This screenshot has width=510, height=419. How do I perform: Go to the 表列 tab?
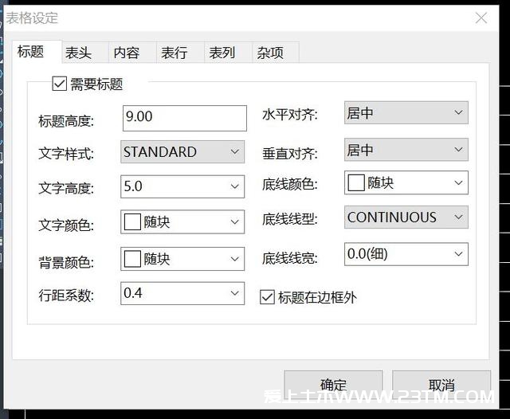pos(228,53)
